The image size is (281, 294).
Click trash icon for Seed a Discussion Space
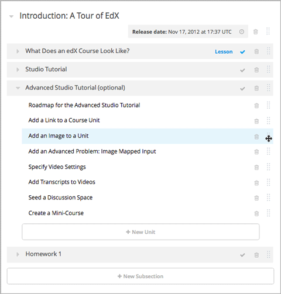click(x=256, y=198)
